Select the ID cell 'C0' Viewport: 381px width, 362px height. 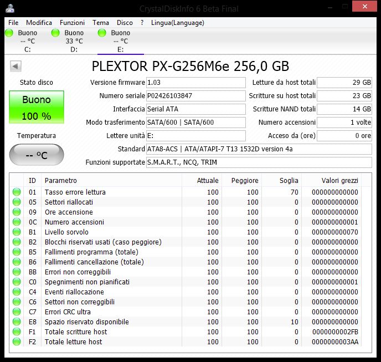(x=32, y=282)
